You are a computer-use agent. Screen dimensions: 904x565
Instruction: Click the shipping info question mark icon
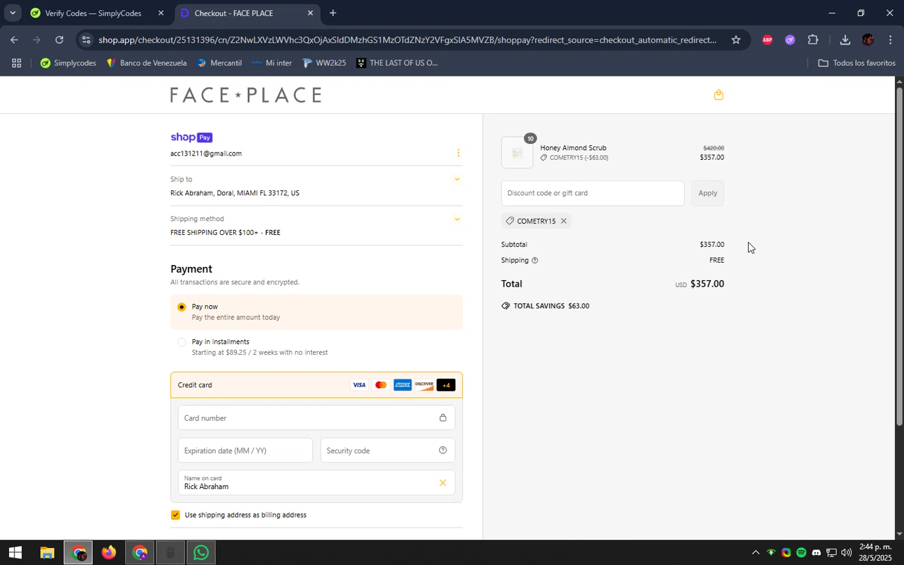tap(535, 260)
